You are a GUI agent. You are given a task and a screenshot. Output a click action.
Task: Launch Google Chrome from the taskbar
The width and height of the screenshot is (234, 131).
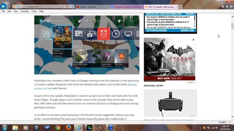58,128
